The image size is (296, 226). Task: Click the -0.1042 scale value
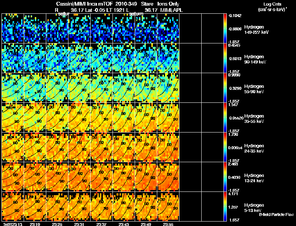click(x=235, y=16)
